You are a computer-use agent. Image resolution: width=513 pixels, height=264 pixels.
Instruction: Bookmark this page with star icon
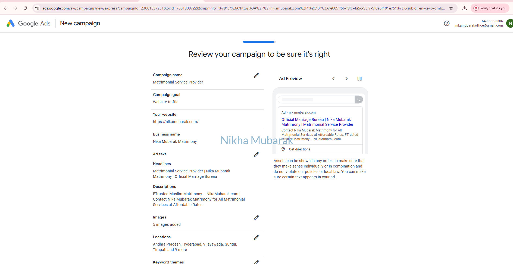[x=451, y=8]
